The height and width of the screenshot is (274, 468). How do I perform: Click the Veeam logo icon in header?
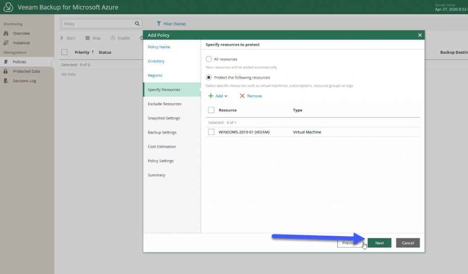click(x=8, y=7)
